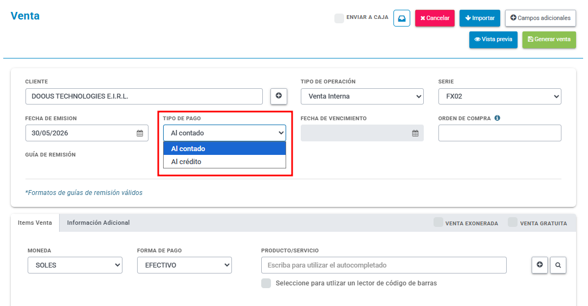Expand the Tipo de Operación dropdown
588x306 pixels.
point(362,96)
